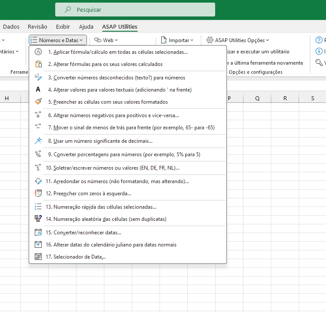Viewport: 326px width, 312px height.
Task: Switch to the Exibir tab
Action: (63, 26)
